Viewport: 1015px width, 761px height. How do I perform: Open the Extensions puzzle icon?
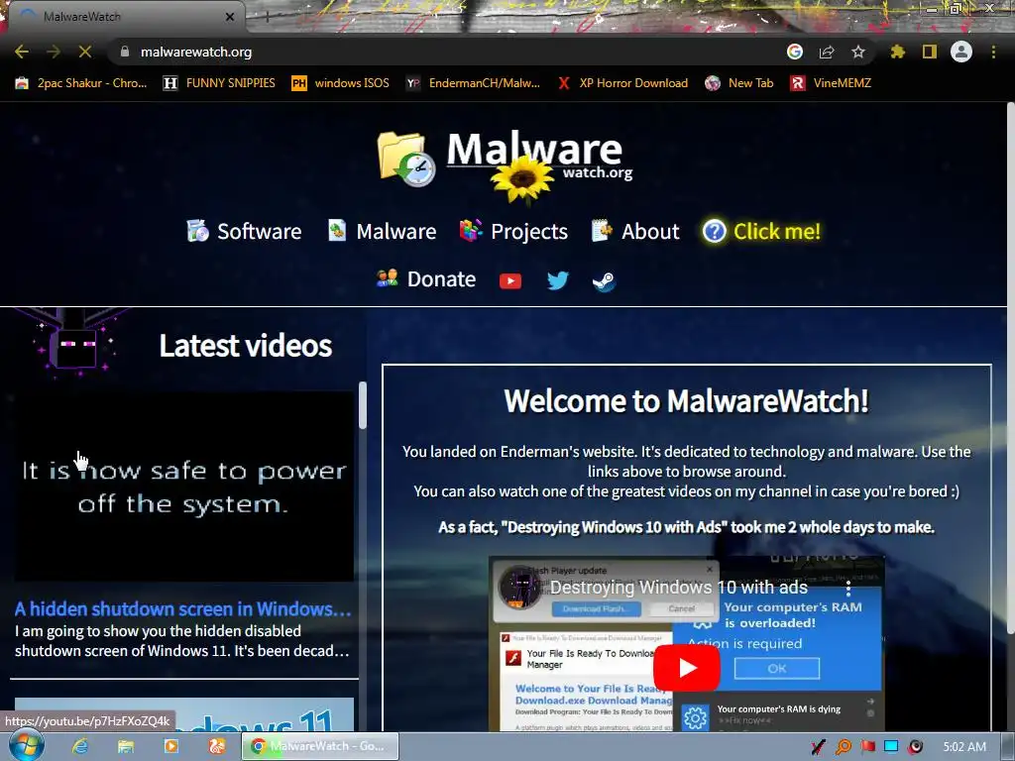(x=897, y=52)
